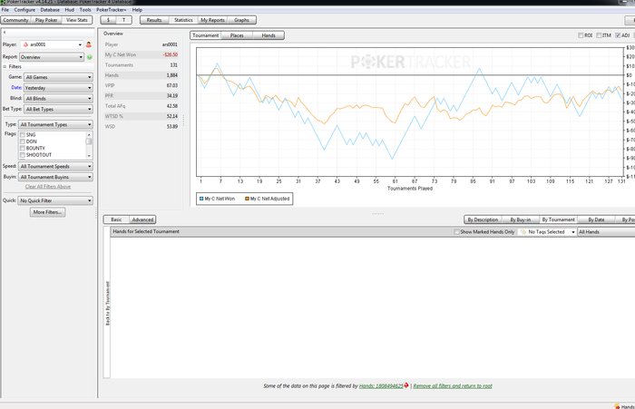Group report By Description
The height and width of the screenshot is (409, 635).
(x=483, y=219)
